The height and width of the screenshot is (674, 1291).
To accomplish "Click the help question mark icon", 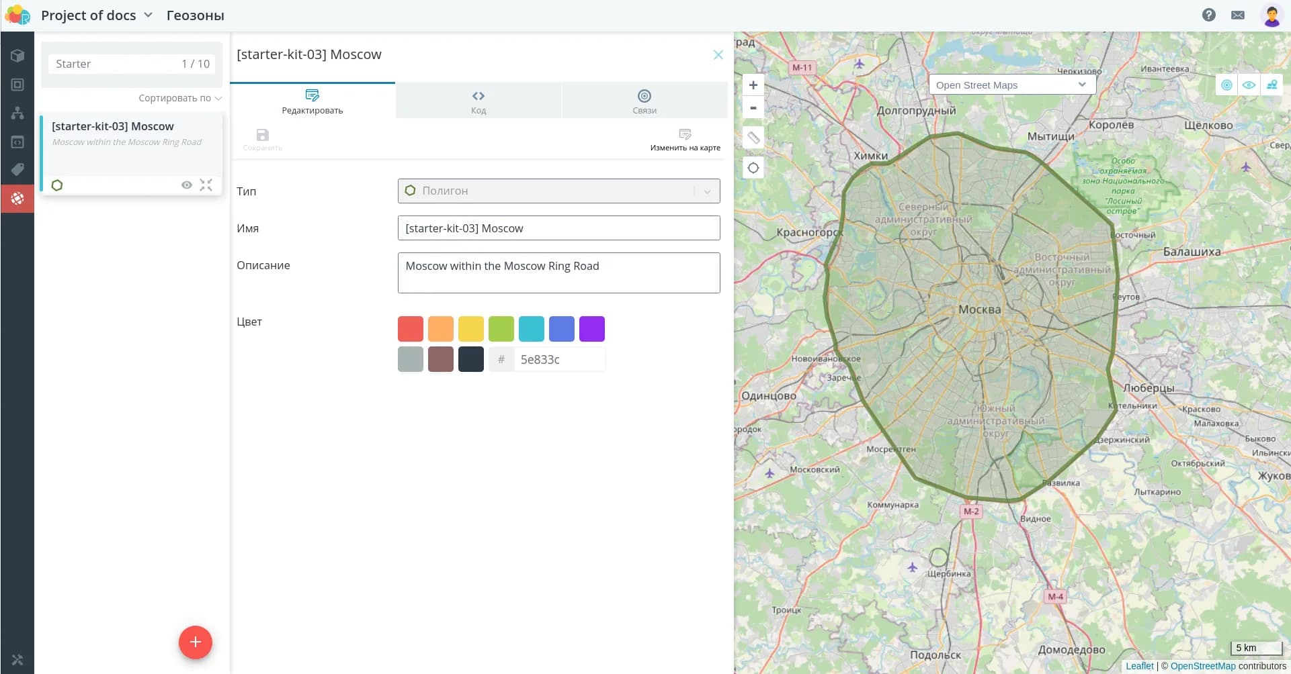I will [1208, 15].
